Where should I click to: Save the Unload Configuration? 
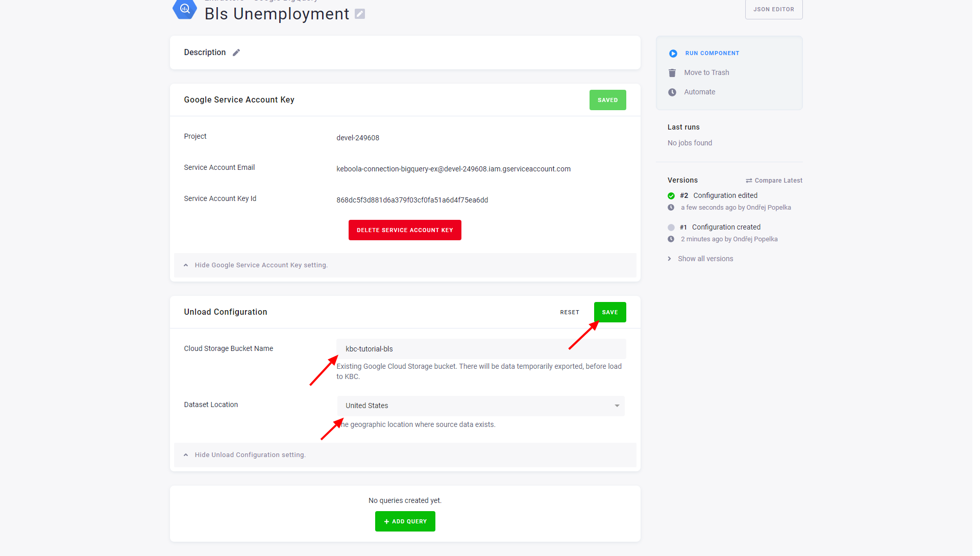tap(610, 312)
